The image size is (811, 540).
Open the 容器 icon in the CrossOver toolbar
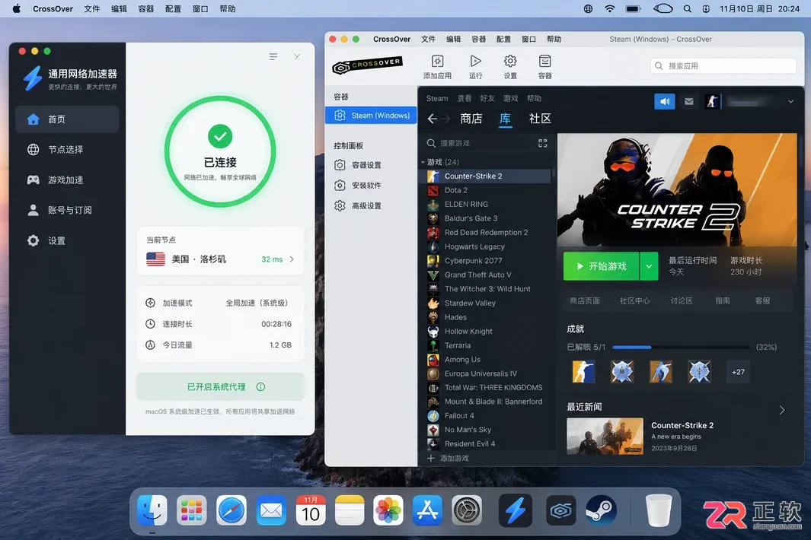(544, 62)
